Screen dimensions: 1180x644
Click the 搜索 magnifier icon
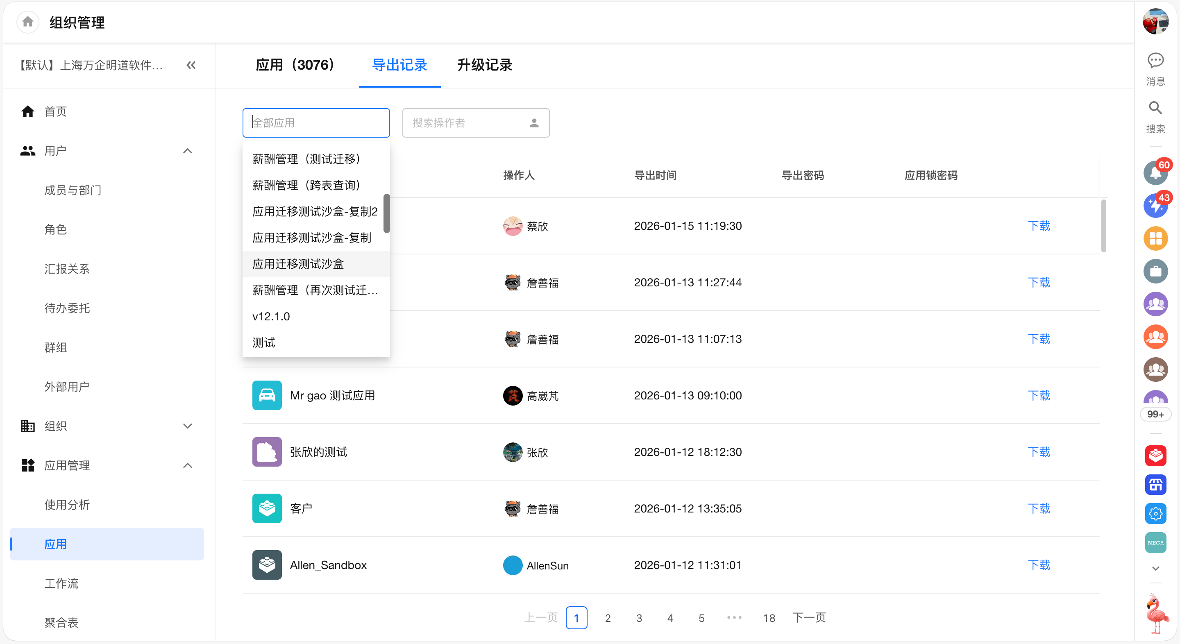1155,109
